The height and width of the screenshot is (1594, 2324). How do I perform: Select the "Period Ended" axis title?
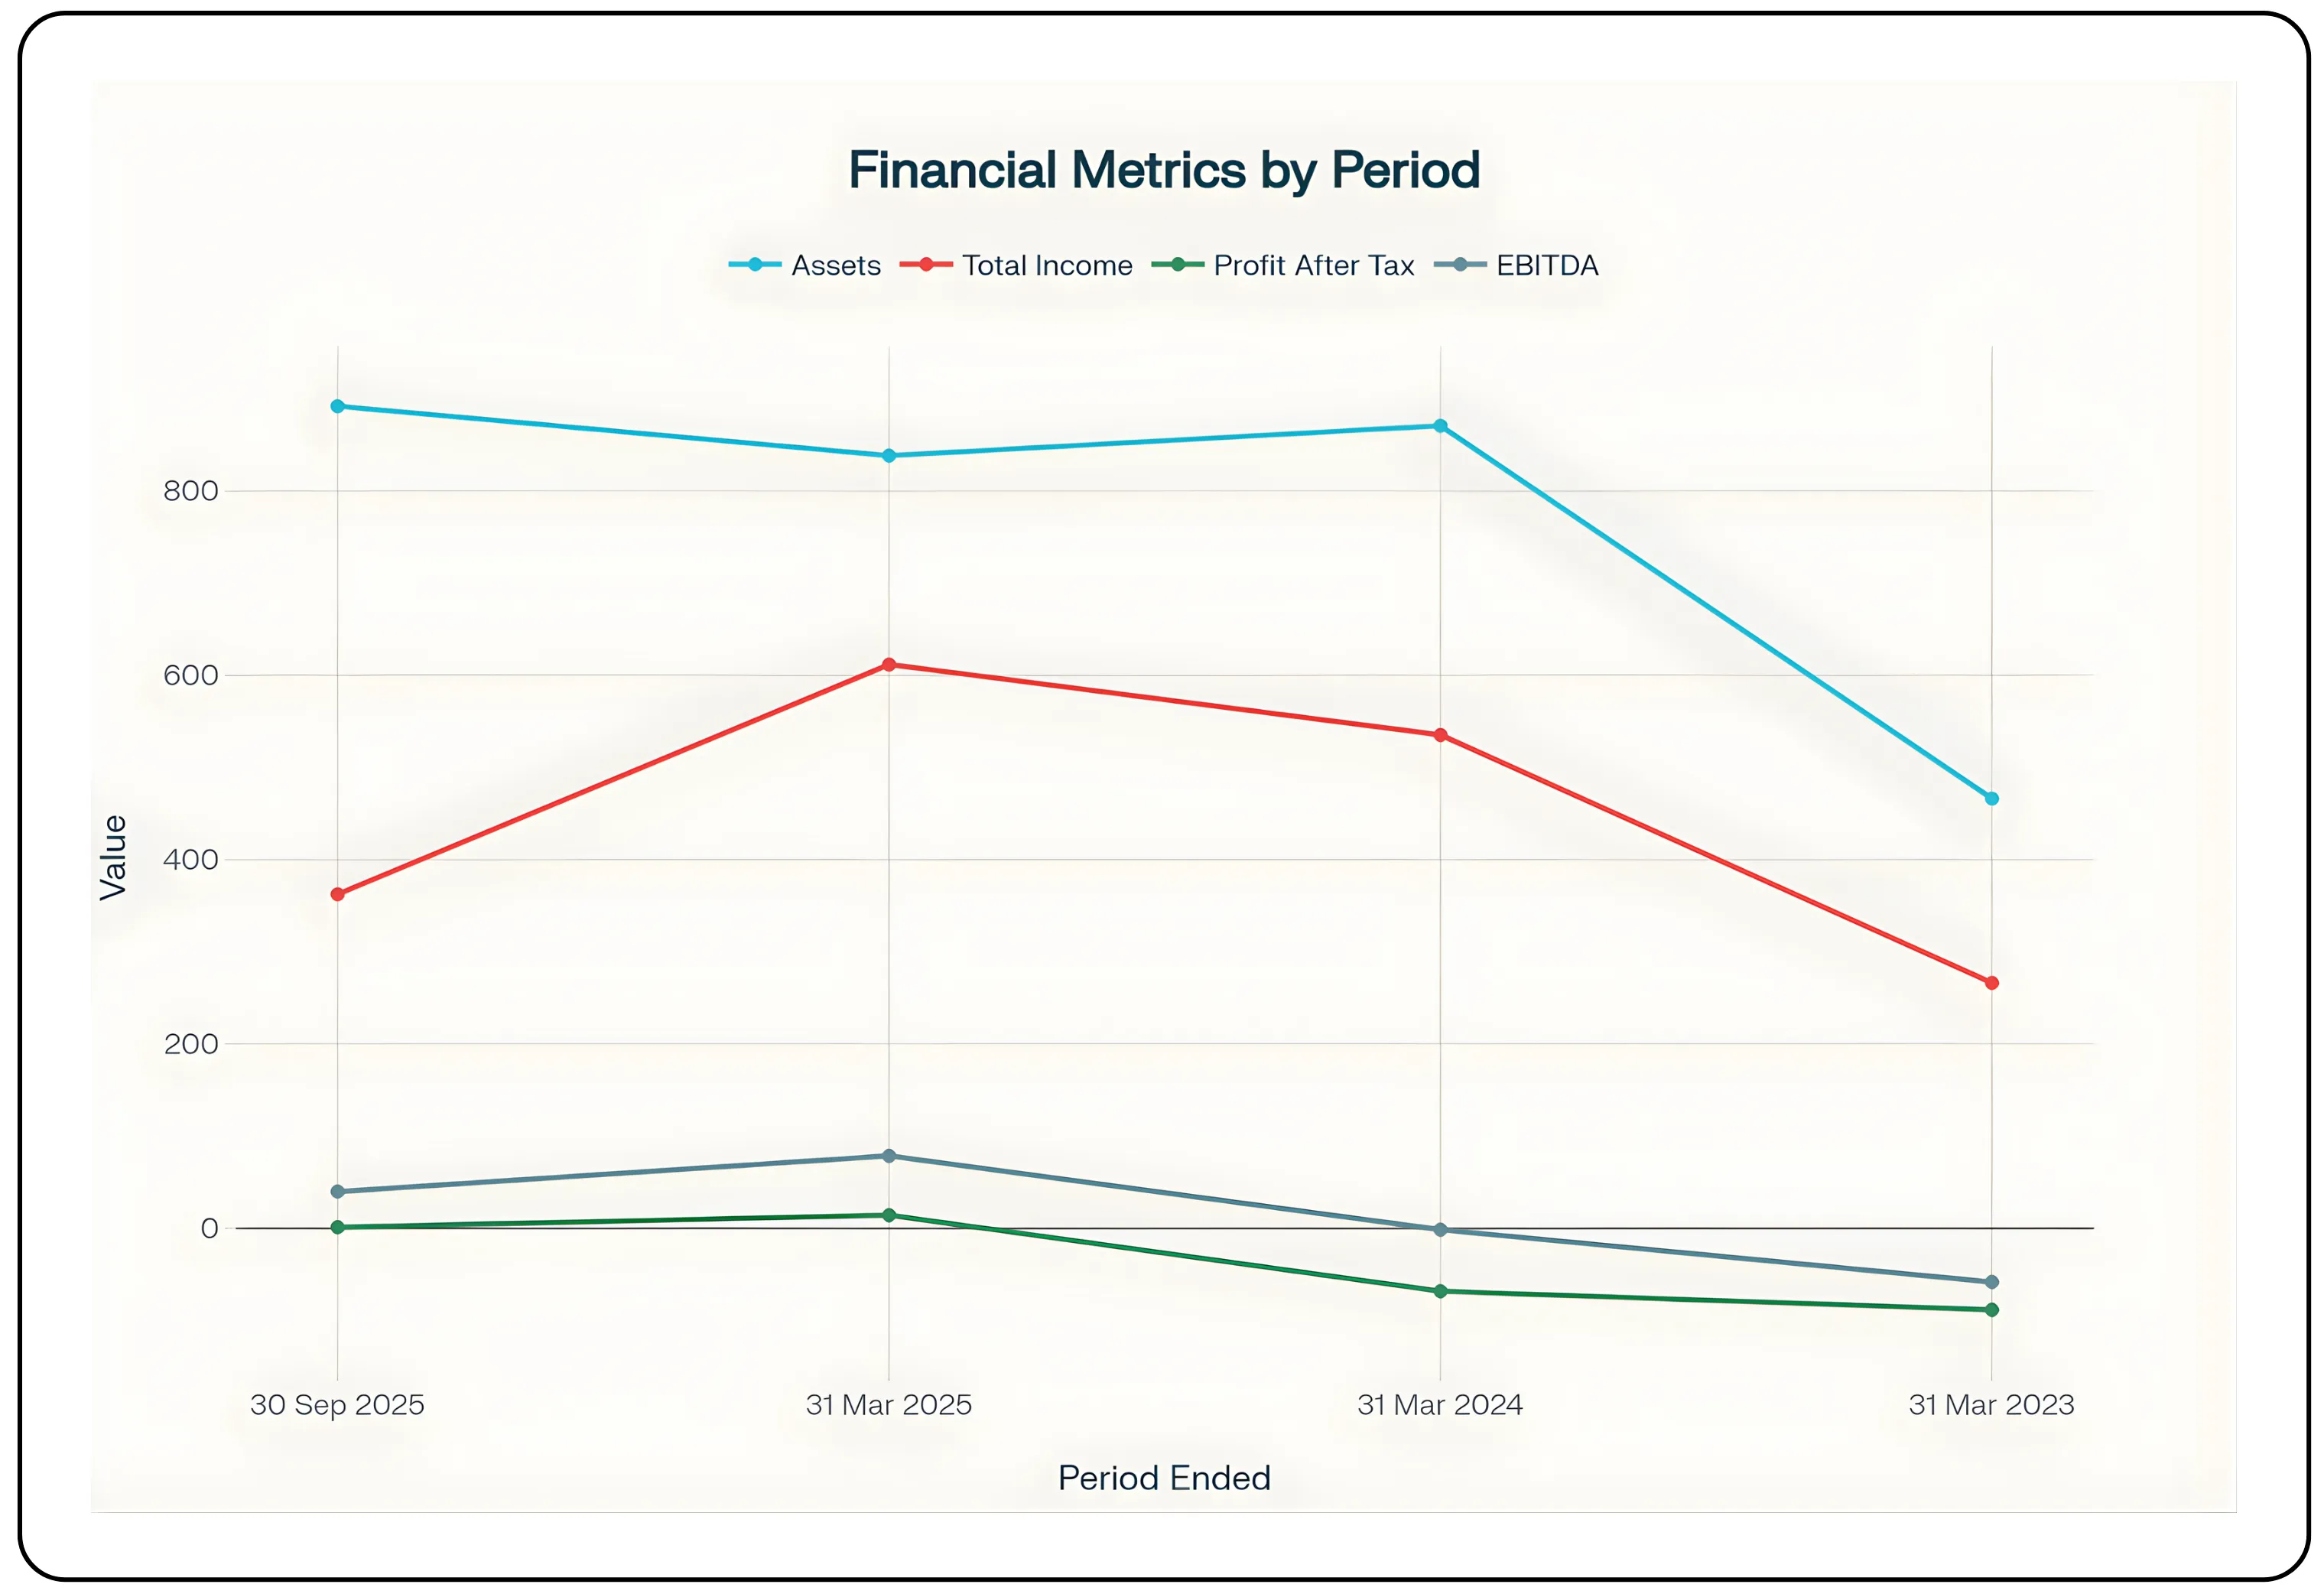point(1163,1478)
